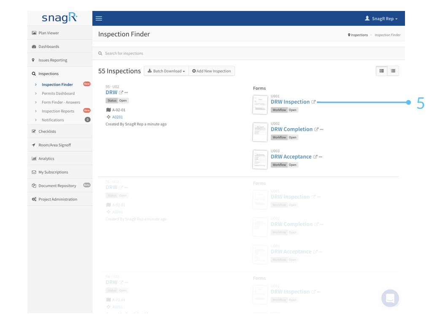Click the Search for inspections field
432x324 pixels.
point(248,53)
